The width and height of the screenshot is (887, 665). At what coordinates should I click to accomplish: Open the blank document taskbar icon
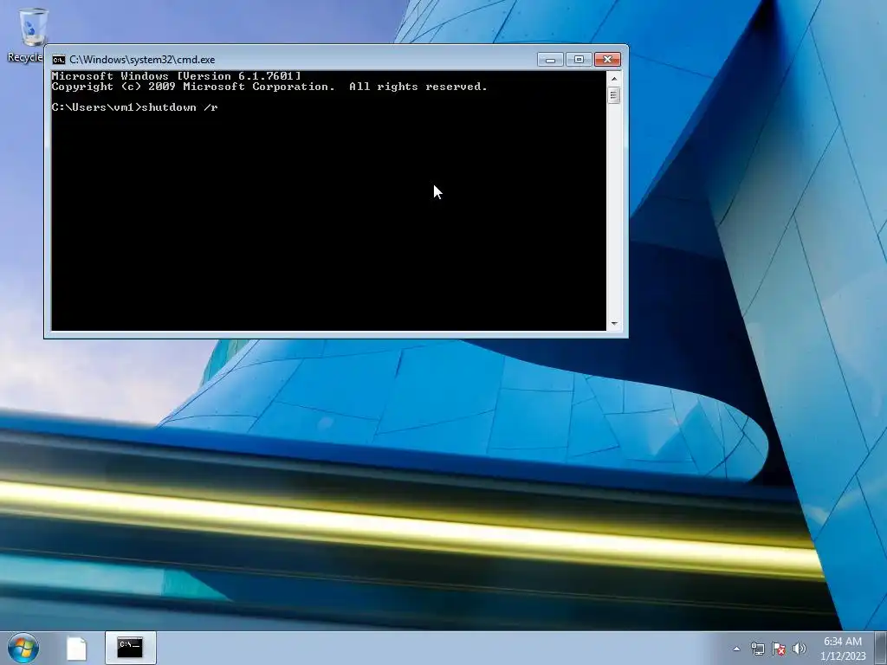76,648
